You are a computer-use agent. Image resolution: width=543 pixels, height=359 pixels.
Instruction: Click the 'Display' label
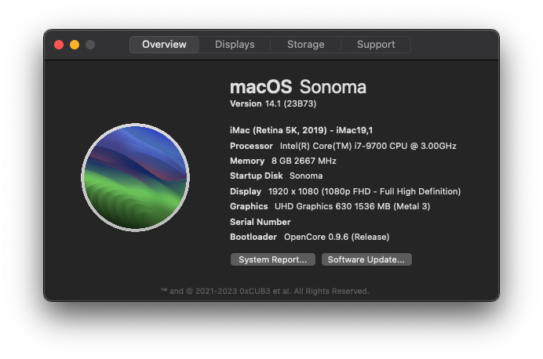pyautogui.click(x=246, y=191)
